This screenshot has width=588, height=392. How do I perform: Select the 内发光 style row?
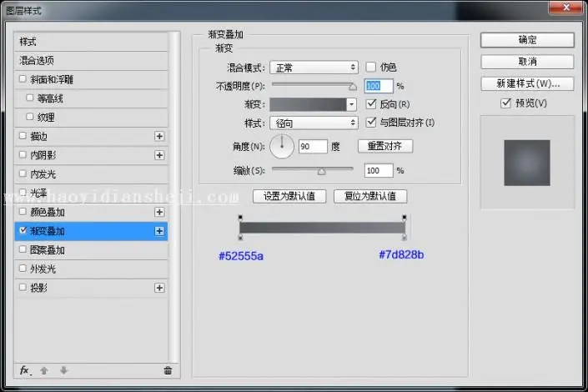click(91, 174)
